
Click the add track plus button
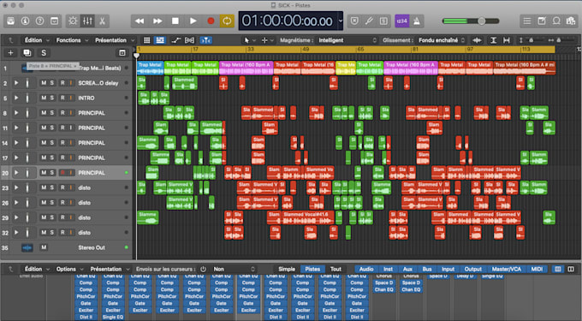(10, 53)
